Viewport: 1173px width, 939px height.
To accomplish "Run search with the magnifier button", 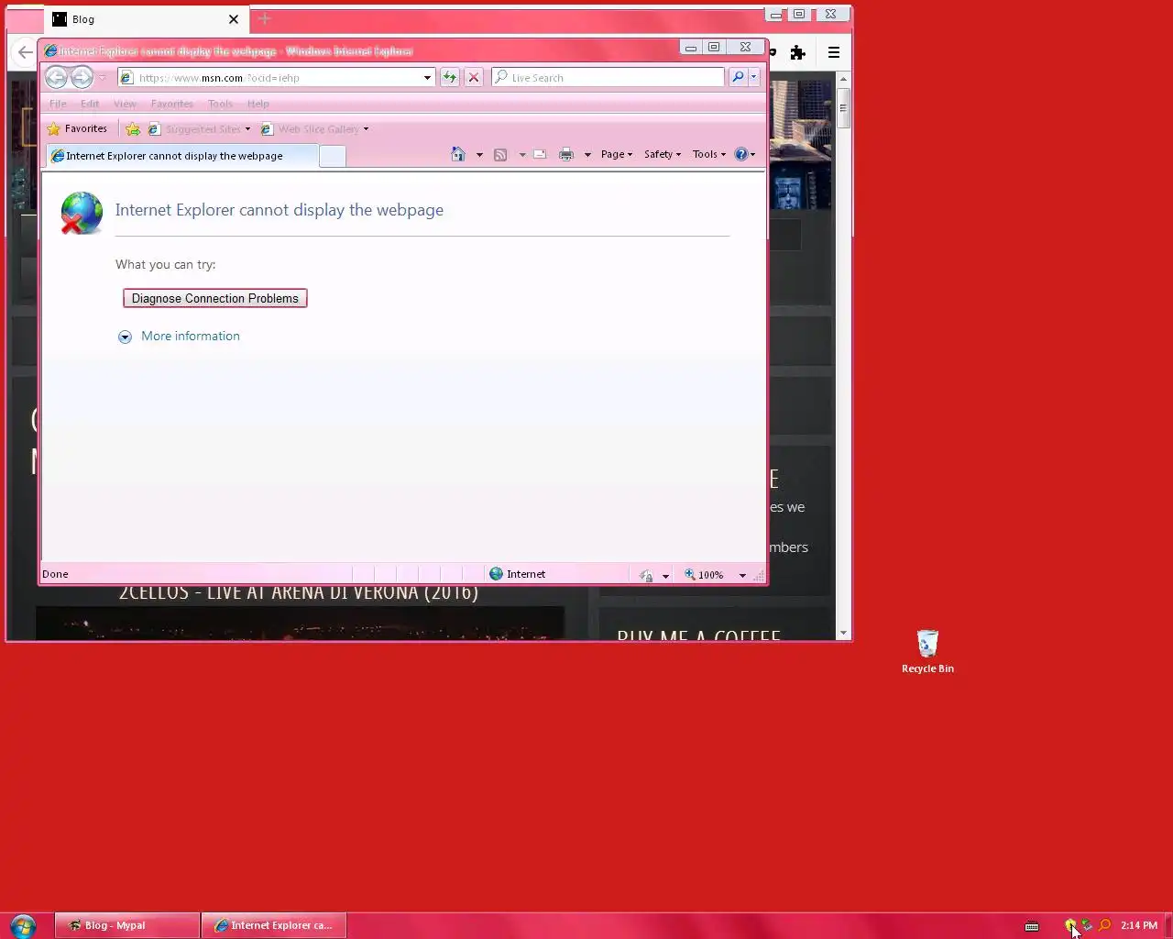I will pos(738,78).
